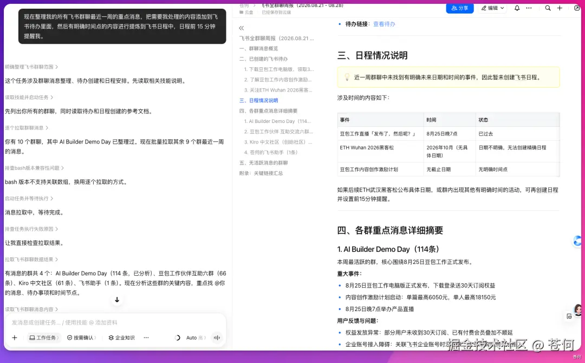Viewport: 585px width, 363px height.
Task: Collapse the outline with double-arrow icon
Action: point(242,28)
